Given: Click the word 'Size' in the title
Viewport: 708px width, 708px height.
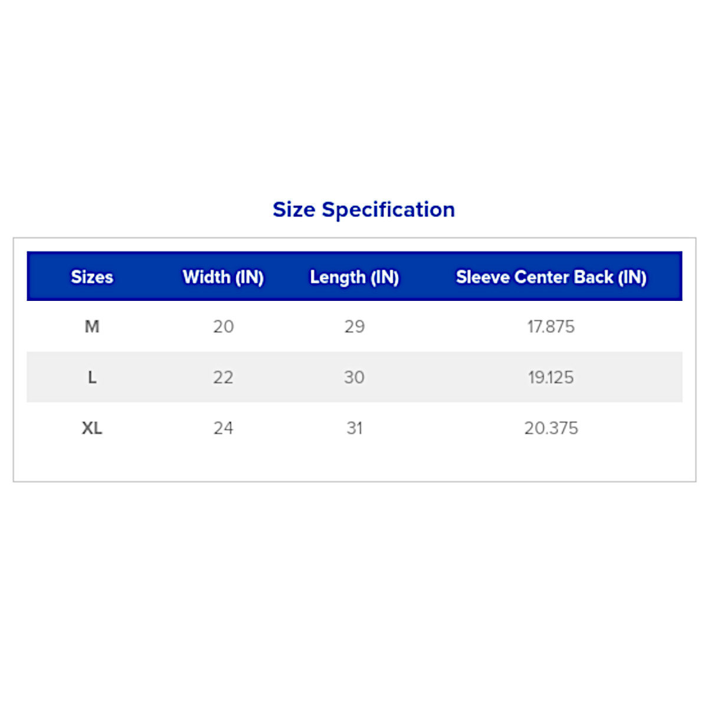Looking at the screenshot, I should click(293, 209).
